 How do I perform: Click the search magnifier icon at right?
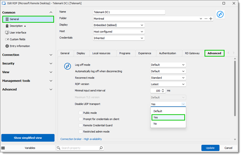tap(101, 148)
